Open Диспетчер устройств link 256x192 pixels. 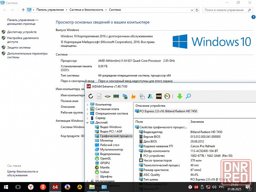click(x=22, y=32)
